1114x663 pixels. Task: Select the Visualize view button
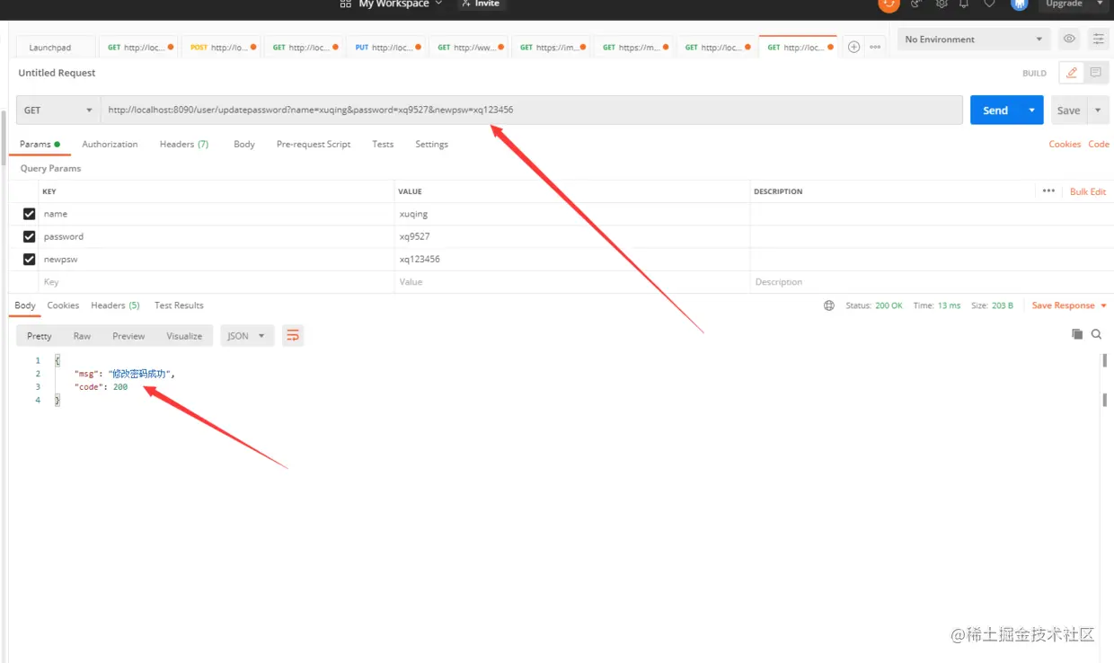pyautogui.click(x=184, y=336)
